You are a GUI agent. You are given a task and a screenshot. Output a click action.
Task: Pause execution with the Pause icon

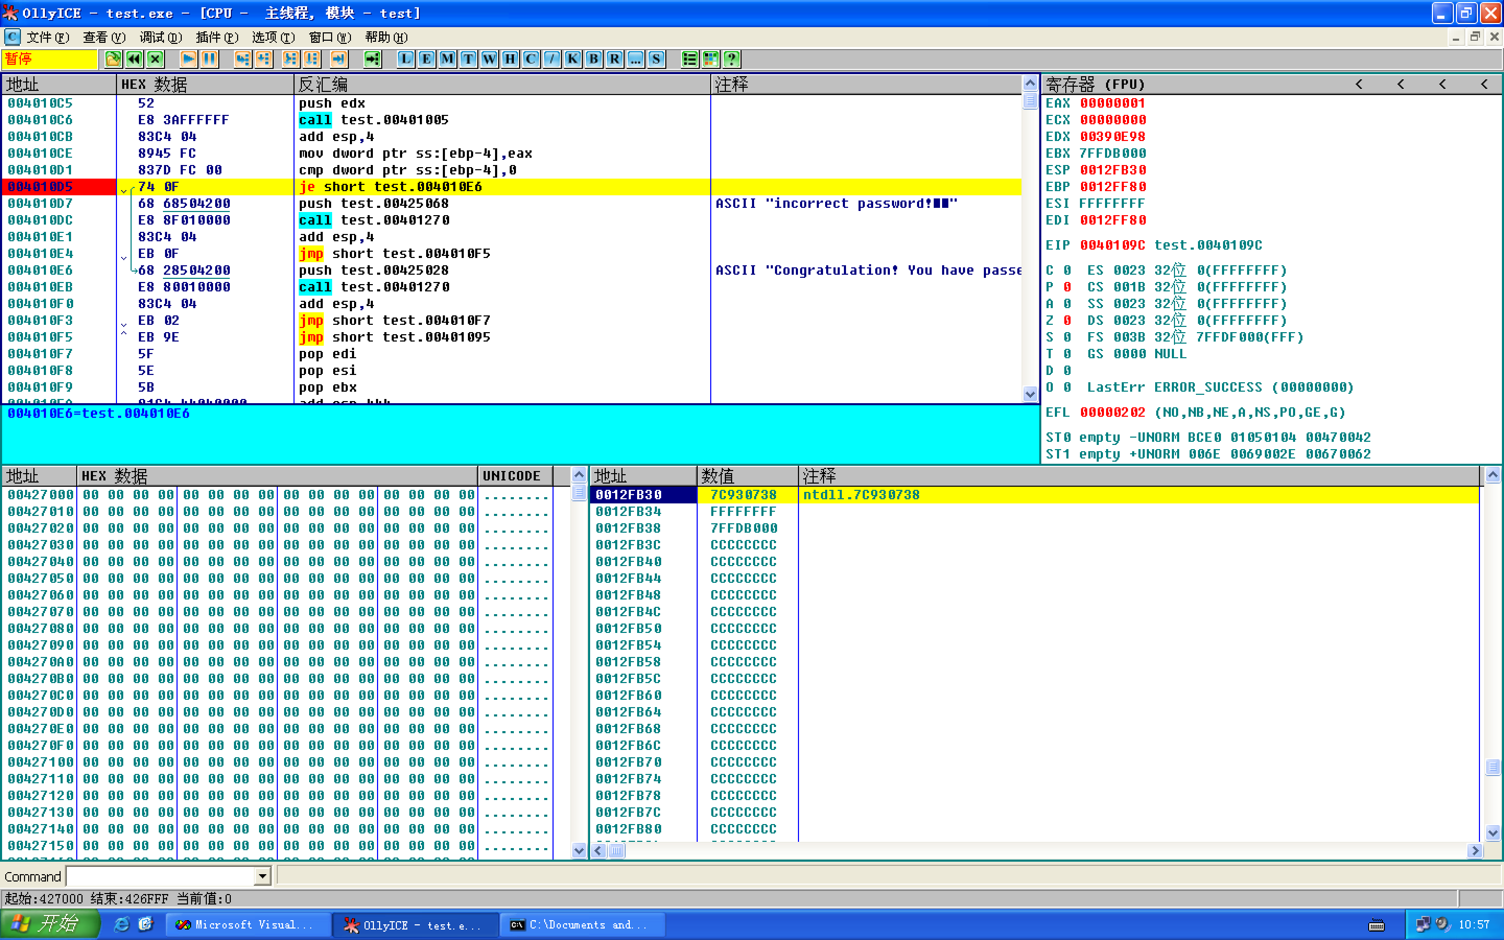point(209,59)
